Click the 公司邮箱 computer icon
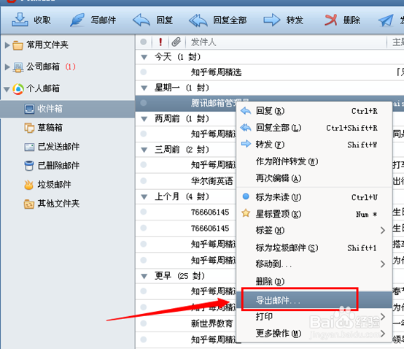 (x=18, y=67)
